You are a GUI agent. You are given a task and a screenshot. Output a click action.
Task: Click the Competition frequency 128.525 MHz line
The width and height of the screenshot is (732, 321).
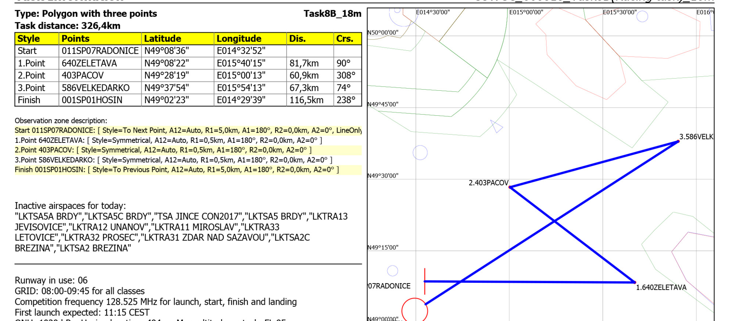click(155, 302)
